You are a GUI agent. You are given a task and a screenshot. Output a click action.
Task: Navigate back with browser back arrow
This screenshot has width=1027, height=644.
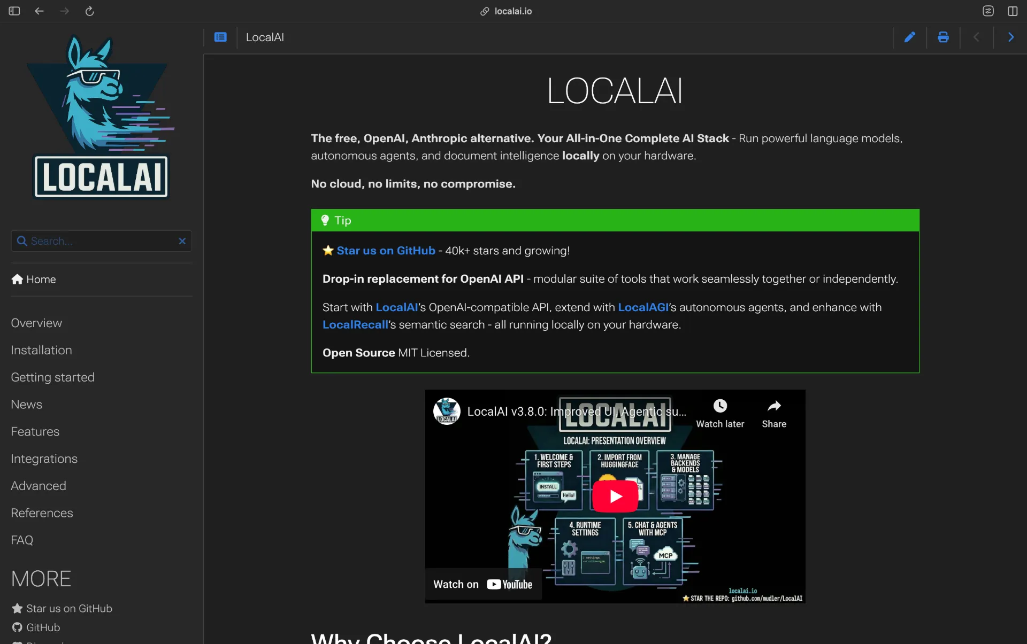[39, 11]
